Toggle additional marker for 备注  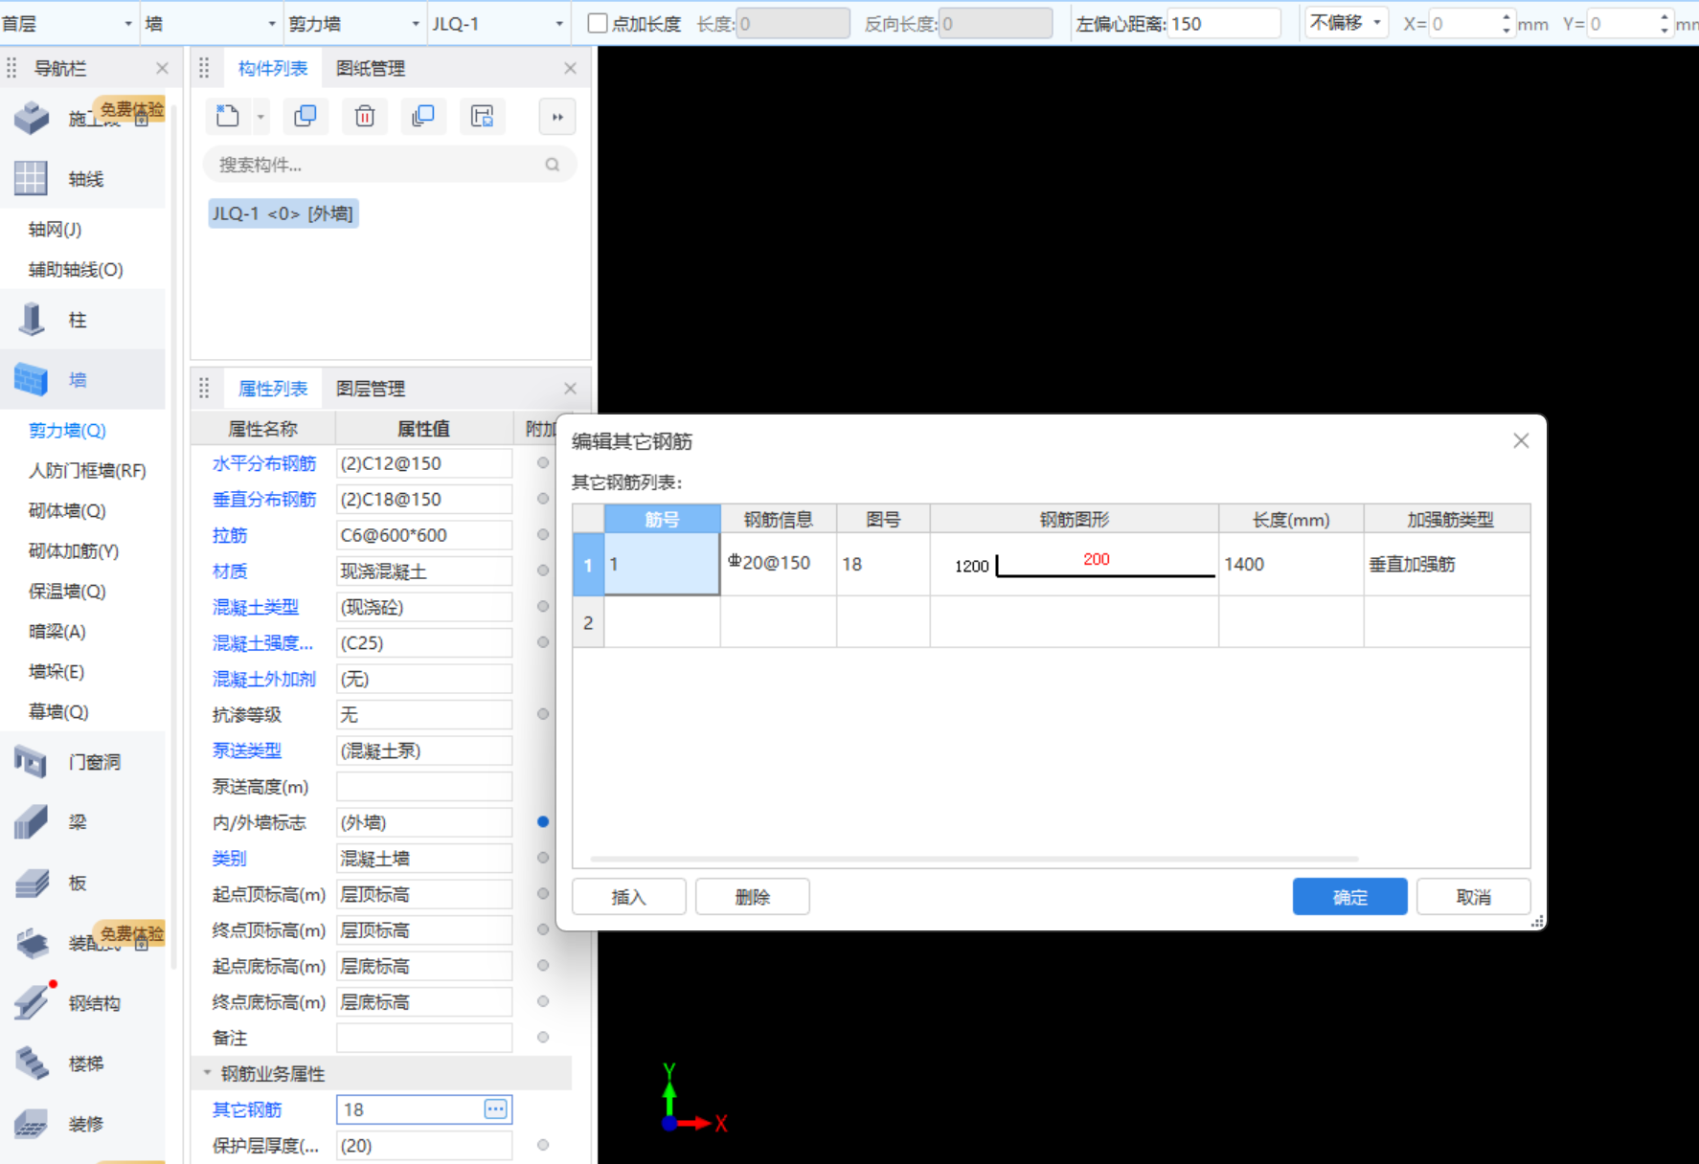tap(543, 1038)
